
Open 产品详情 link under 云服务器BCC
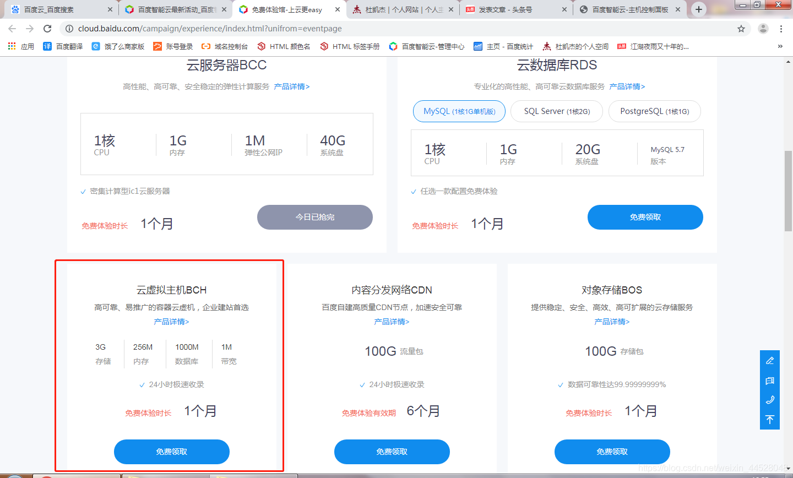coord(292,86)
